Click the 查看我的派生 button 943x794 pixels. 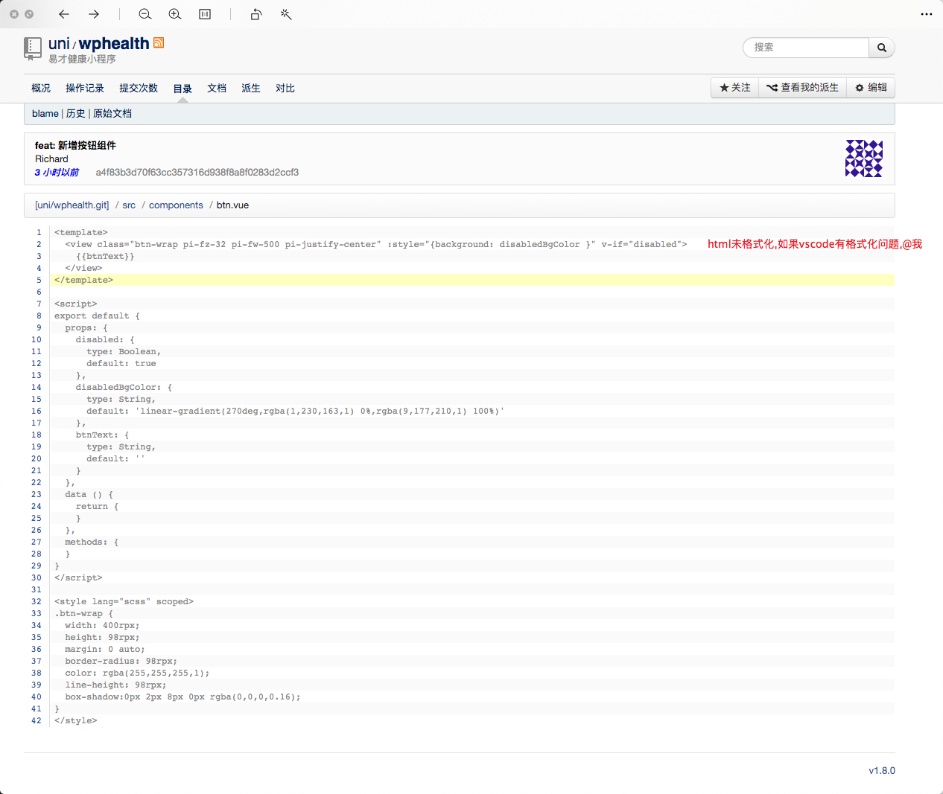tap(803, 88)
